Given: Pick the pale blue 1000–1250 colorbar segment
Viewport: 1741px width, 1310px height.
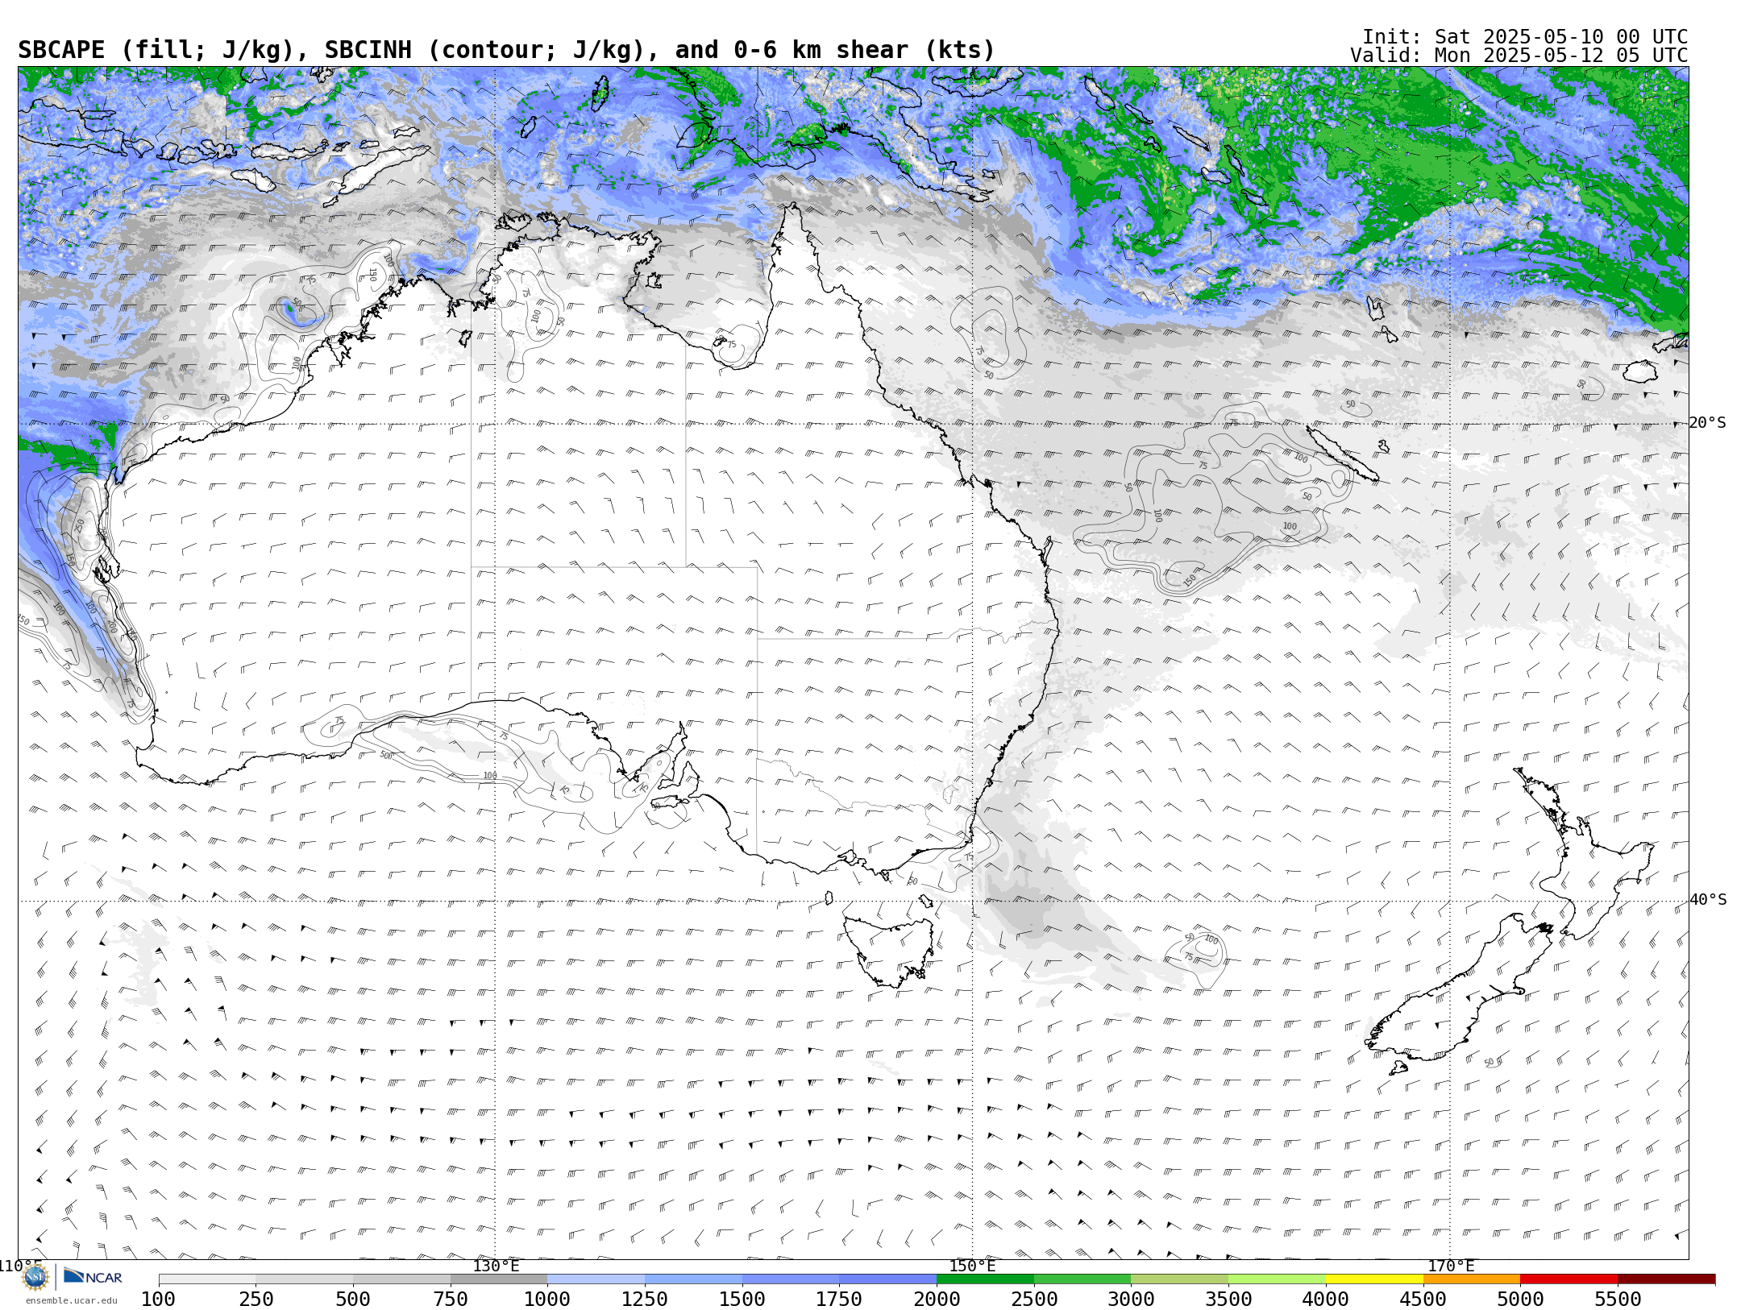Looking at the screenshot, I should [x=596, y=1279].
